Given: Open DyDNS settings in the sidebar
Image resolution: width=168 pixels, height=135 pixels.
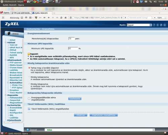Looking at the screenshot, I should (x=13, y=55).
